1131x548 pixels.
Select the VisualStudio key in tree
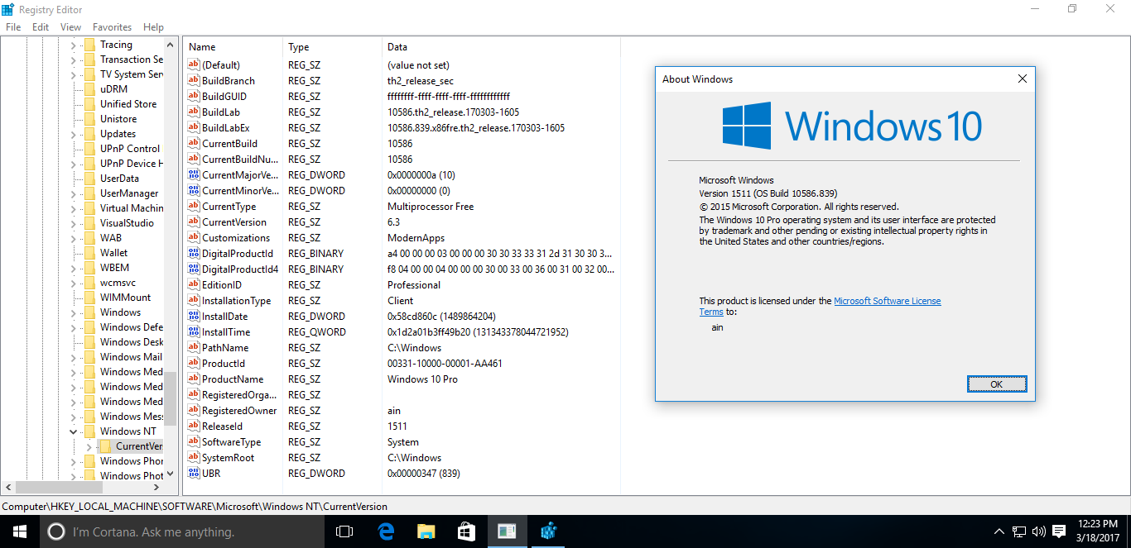pos(127,223)
